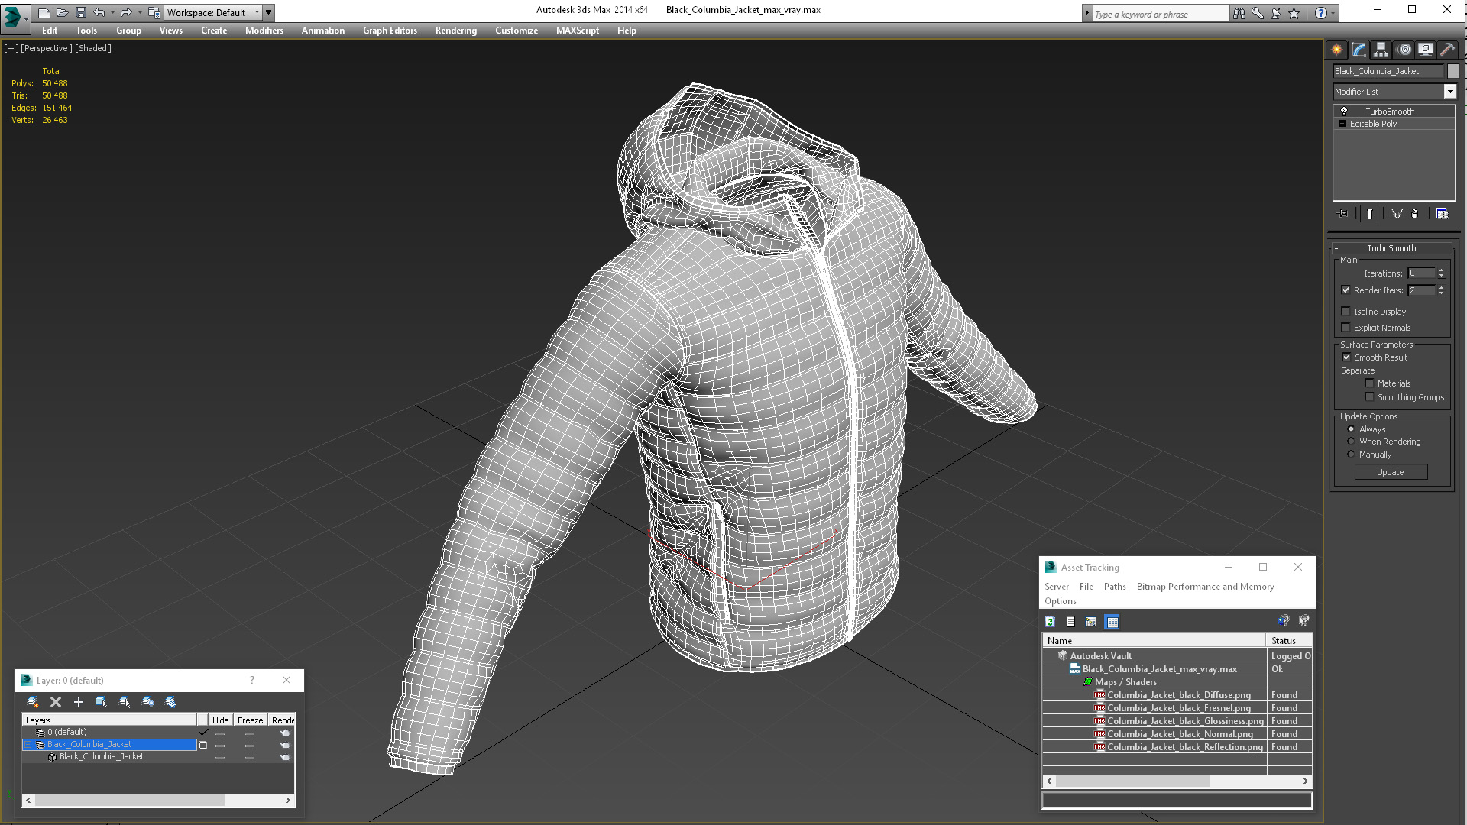
Task: Click the Columbia_Jacket_black_Normal.png asset row
Action: pyautogui.click(x=1180, y=734)
